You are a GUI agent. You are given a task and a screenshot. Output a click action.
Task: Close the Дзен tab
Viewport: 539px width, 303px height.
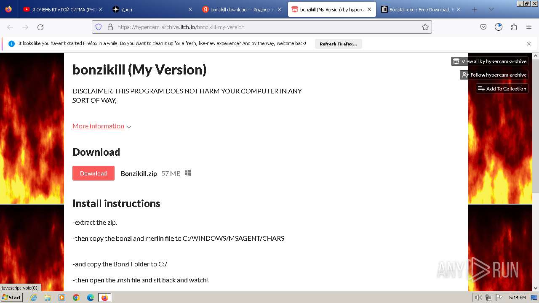tap(190, 9)
